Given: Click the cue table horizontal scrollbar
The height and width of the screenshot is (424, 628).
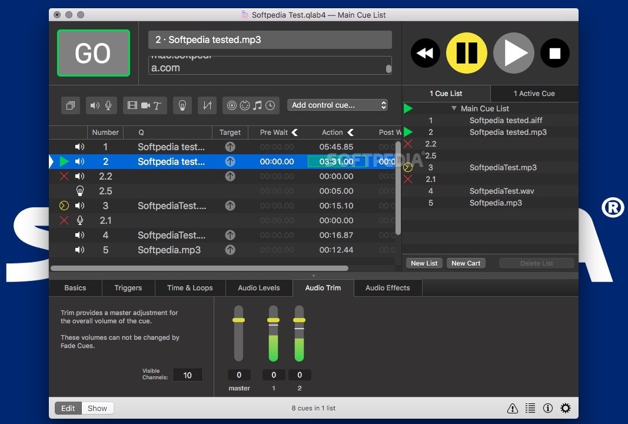Looking at the screenshot, I should coord(199,268).
